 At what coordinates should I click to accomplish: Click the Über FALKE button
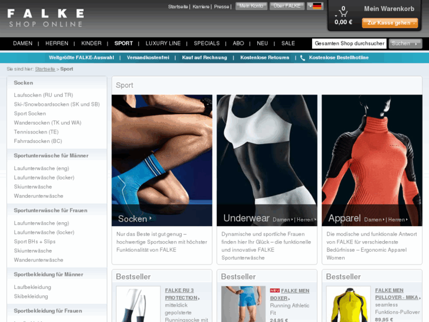tap(287, 6)
